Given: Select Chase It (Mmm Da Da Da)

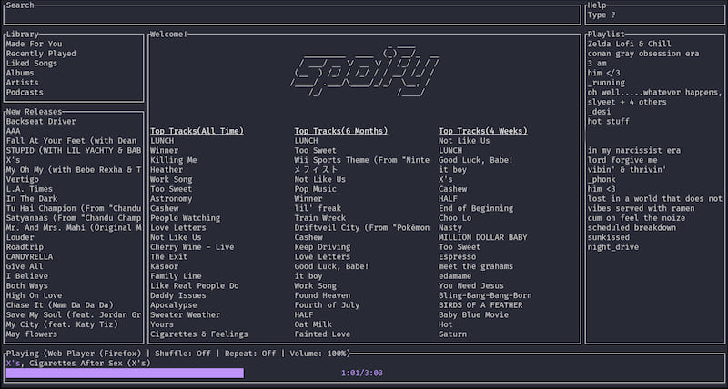Looking at the screenshot, I should point(59,305).
